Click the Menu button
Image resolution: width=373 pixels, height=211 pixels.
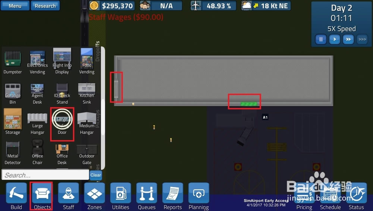tap(15, 6)
